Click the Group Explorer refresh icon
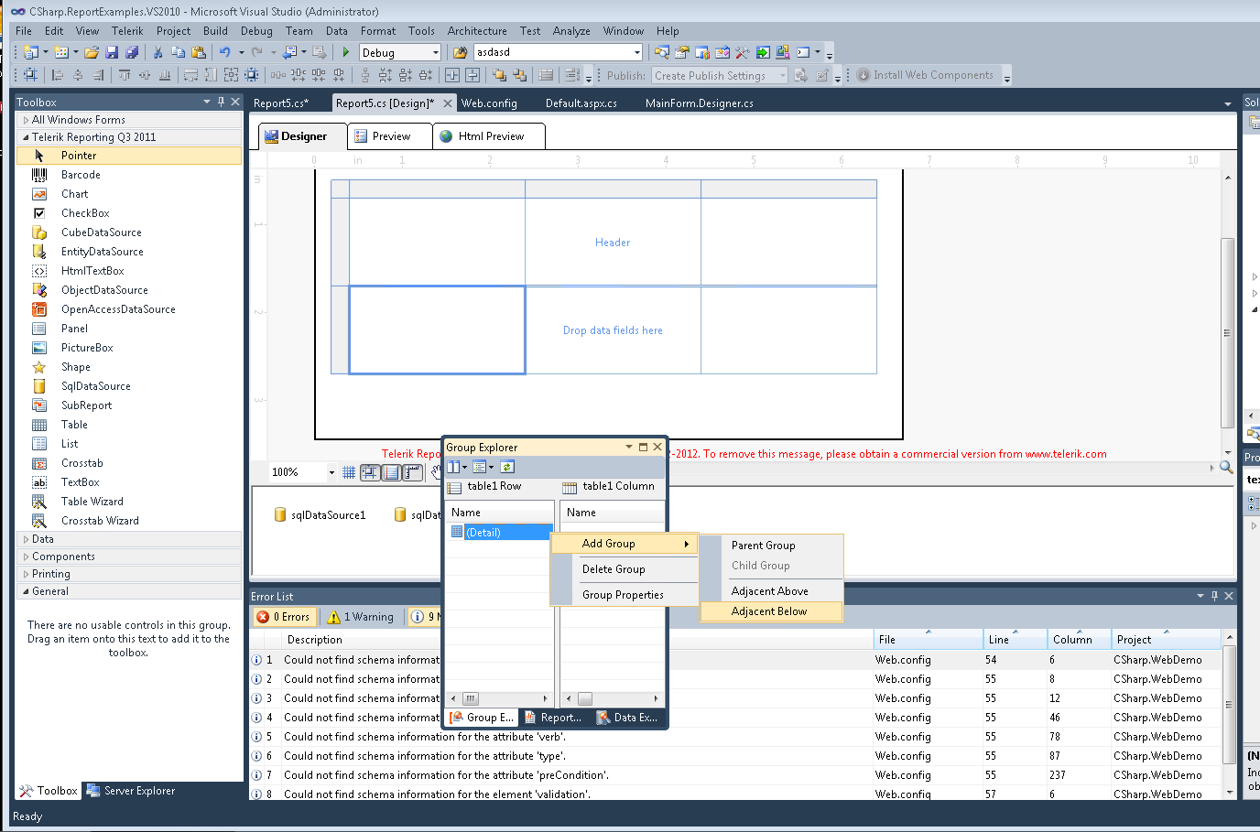Viewport: 1260px width, 832px height. 506,467
